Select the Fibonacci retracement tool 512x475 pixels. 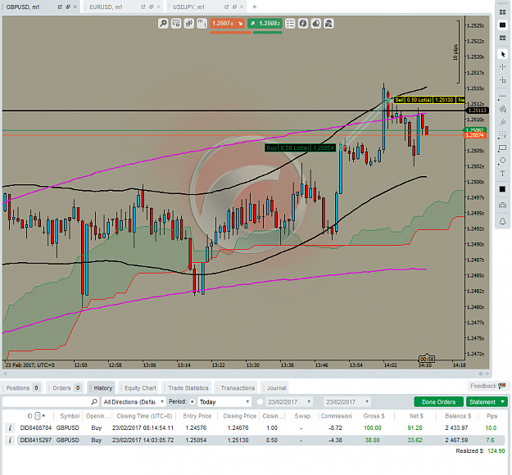(x=502, y=135)
